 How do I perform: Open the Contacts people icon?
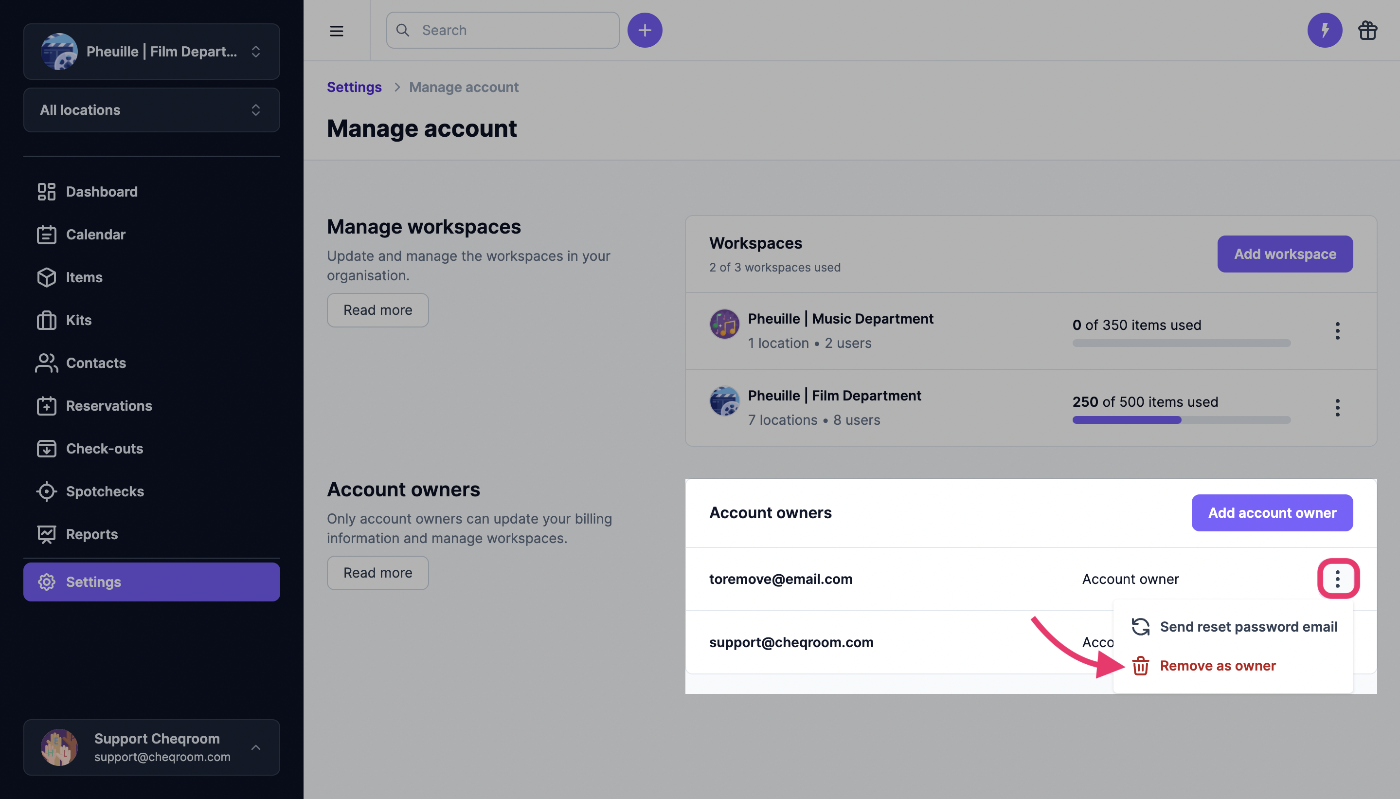pos(47,363)
